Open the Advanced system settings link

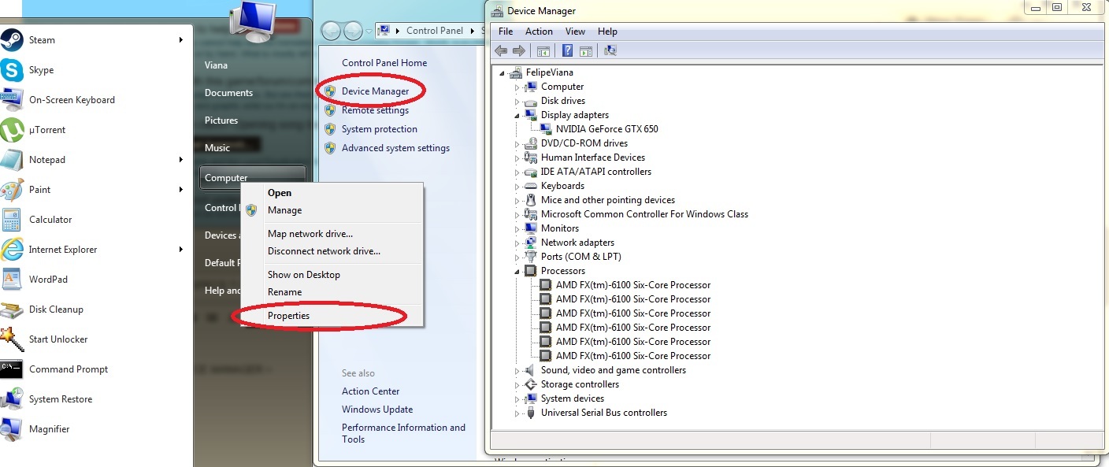point(395,148)
